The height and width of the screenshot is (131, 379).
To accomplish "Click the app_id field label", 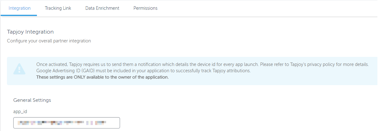I will point(20,112).
